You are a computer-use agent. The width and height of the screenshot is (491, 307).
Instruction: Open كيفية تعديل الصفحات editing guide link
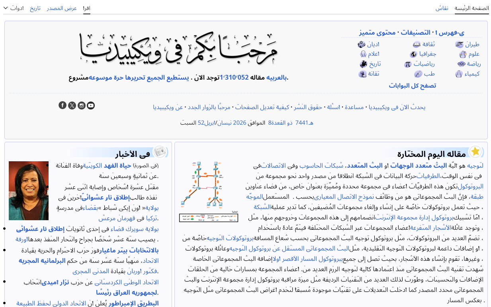[x=262, y=107]
